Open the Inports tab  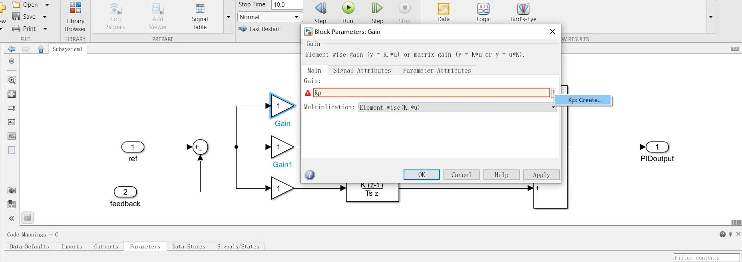72,246
